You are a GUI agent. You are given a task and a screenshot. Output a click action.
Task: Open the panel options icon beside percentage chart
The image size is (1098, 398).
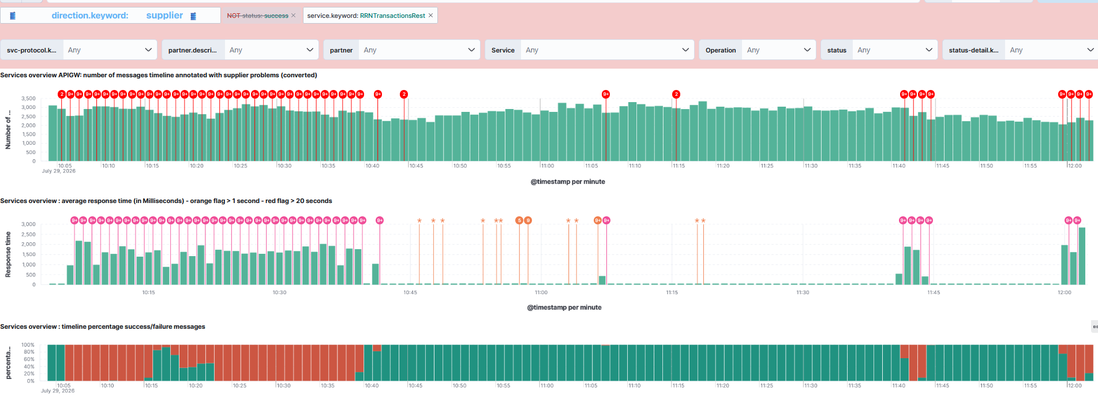click(1095, 326)
